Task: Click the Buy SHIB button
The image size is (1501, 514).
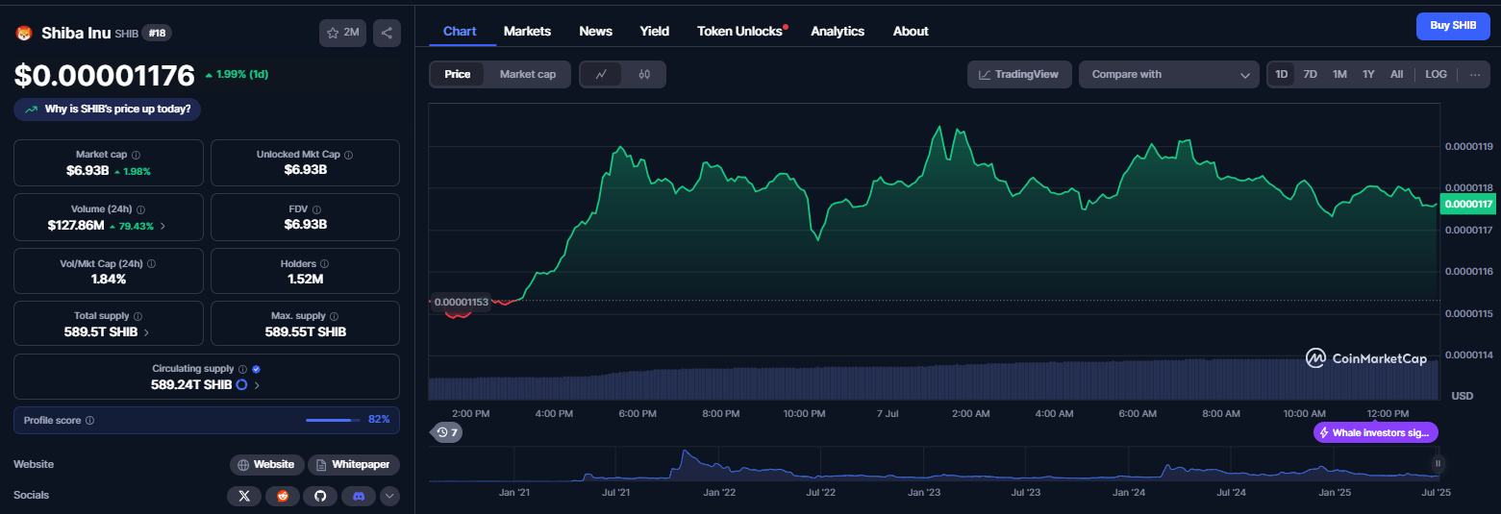Action: [1453, 26]
